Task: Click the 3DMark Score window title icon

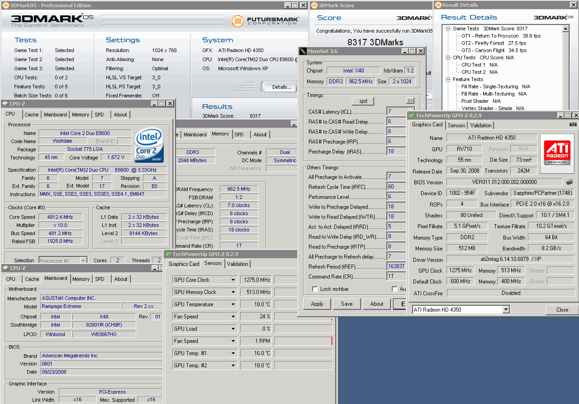Action: point(314,5)
